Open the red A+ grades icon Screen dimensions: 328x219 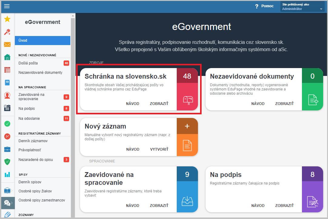(7, 136)
